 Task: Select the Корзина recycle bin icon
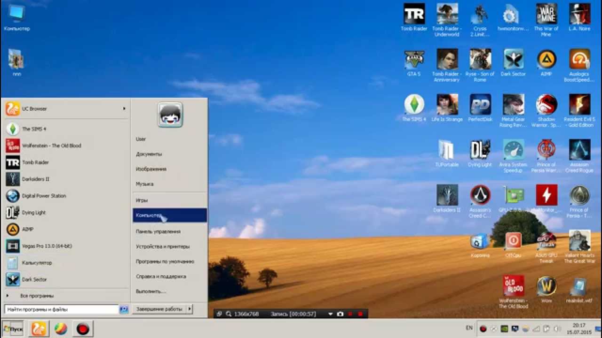tap(480, 244)
